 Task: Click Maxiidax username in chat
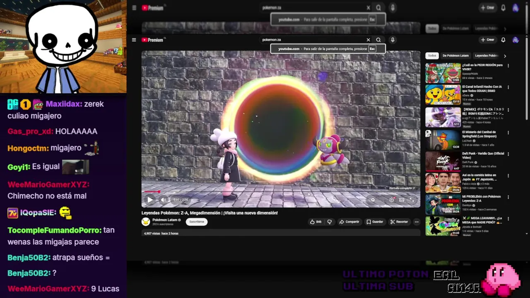tap(64, 104)
